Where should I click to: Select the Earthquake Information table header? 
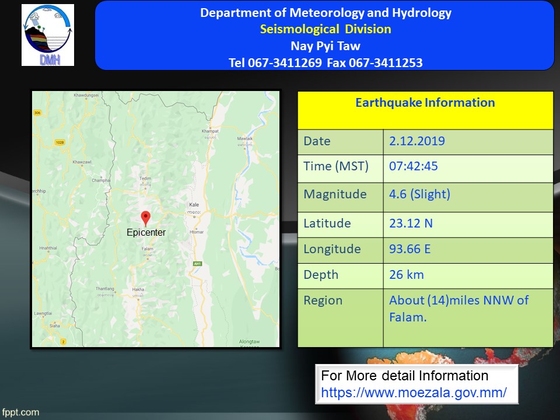[425, 103]
